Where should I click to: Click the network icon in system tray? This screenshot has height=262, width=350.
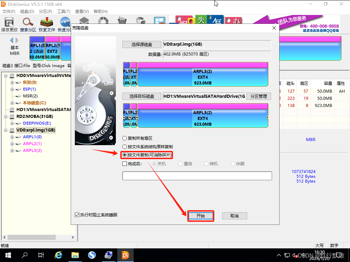287,255
